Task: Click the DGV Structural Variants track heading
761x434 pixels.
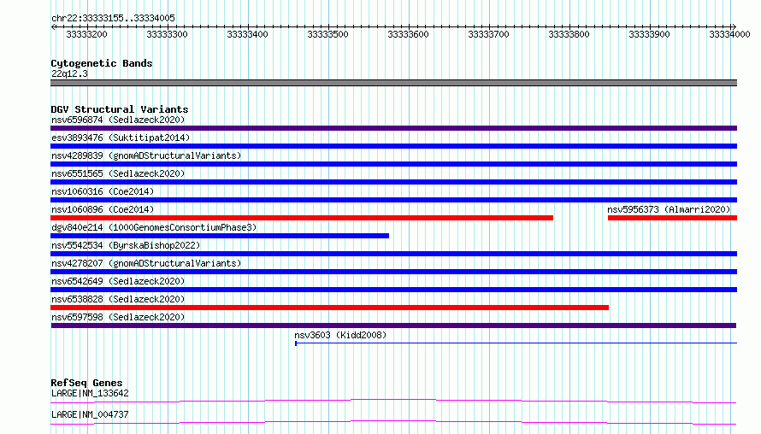Action: pyautogui.click(x=120, y=109)
